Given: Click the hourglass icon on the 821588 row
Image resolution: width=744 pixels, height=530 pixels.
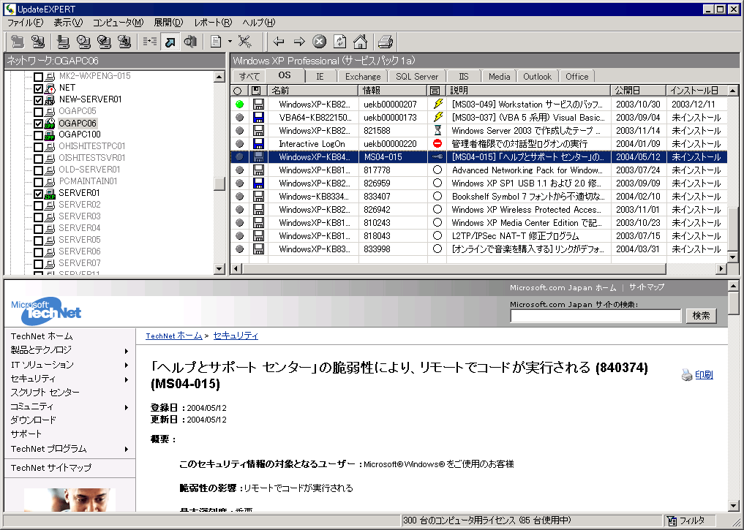Looking at the screenshot, I should pyautogui.click(x=437, y=130).
